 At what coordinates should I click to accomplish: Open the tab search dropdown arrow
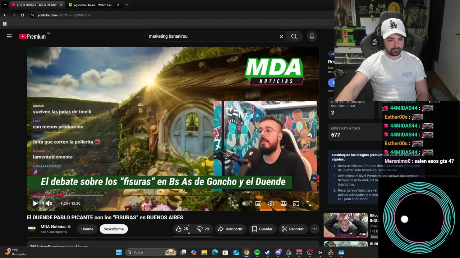[5, 5]
